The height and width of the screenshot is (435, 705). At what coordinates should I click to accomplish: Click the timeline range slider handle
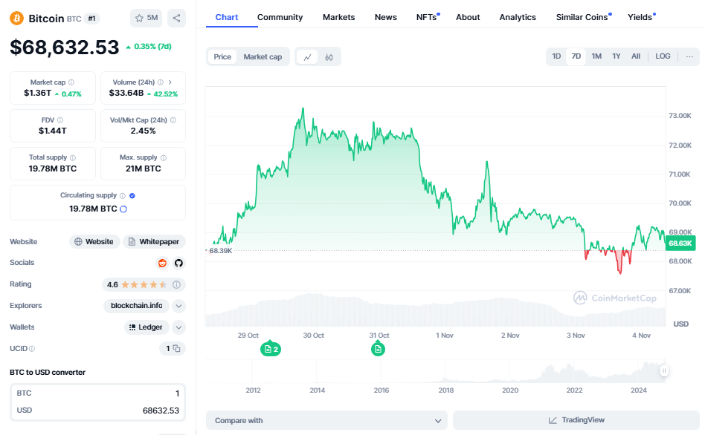[x=664, y=371]
